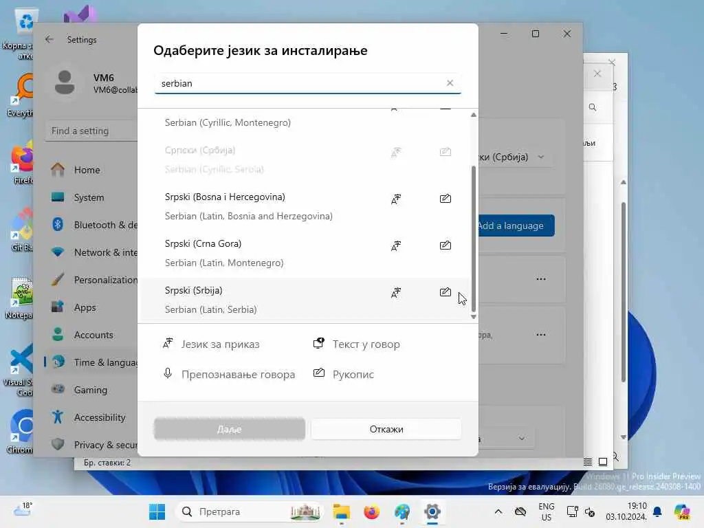Viewport: 704px width, 528px height.
Task: Click the language list scrollbar thumb
Action: pyautogui.click(x=473, y=239)
